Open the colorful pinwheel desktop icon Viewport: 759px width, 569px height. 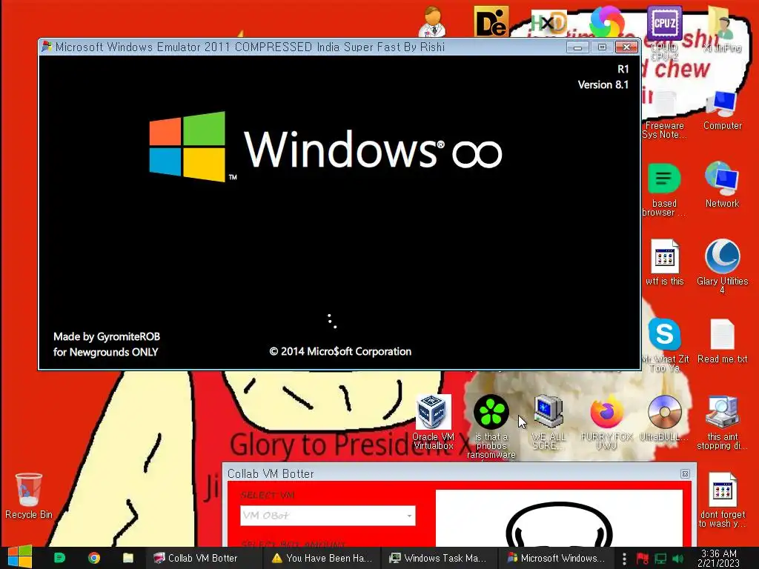606,21
